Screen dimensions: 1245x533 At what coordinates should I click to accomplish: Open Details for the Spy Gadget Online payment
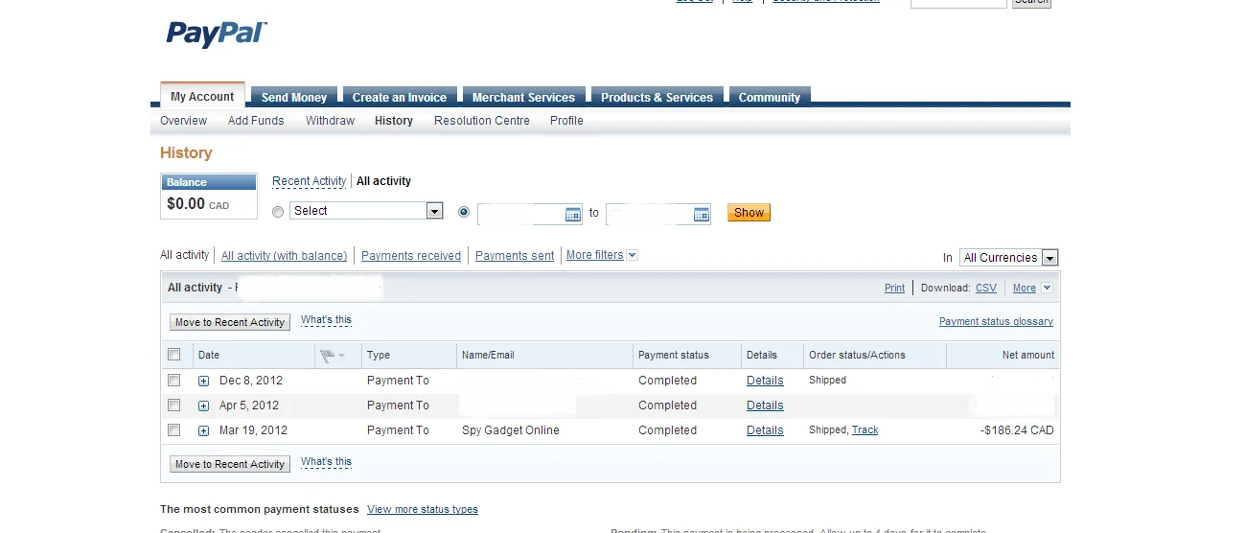click(765, 430)
